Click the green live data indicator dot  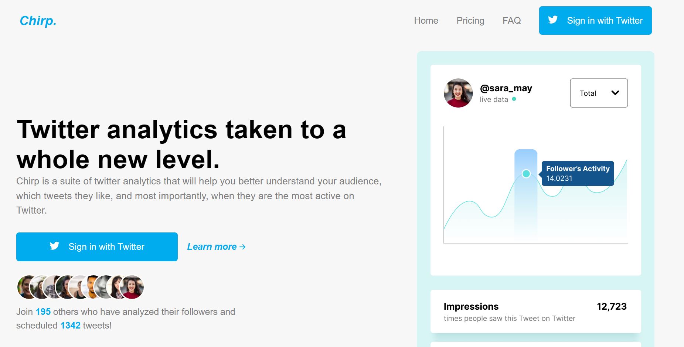point(514,99)
